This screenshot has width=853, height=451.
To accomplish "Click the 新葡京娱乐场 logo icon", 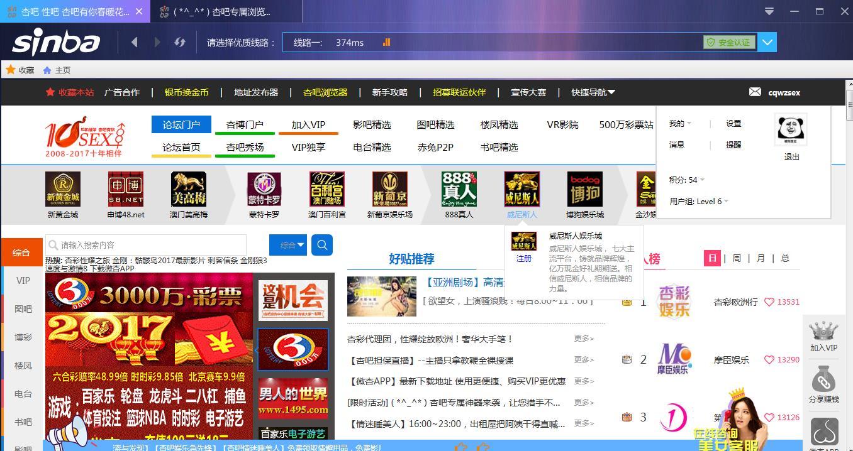I will tap(390, 189).
